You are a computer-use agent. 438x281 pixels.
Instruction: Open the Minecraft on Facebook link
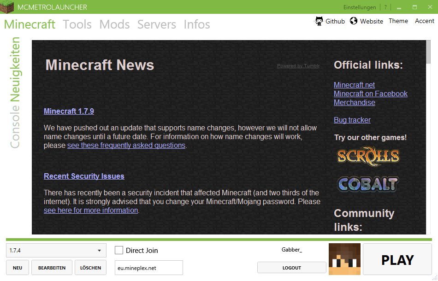point(371,94)
